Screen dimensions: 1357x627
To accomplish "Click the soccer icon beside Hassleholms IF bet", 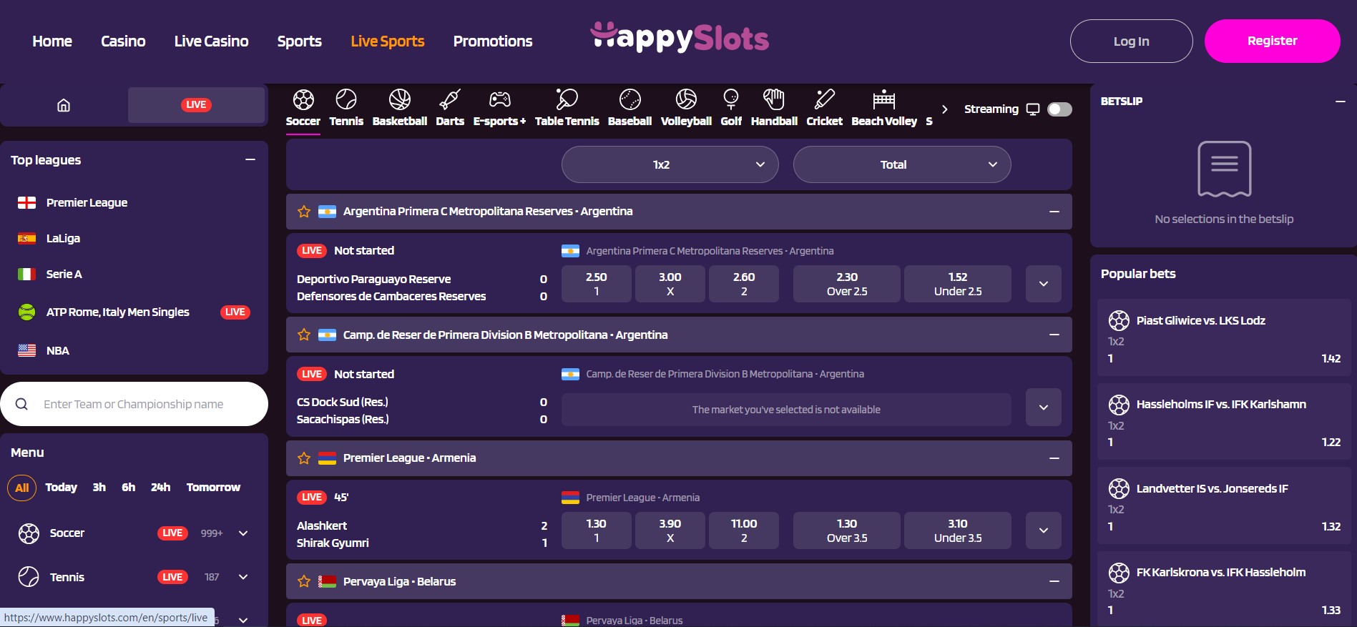I will point(1119,405).
